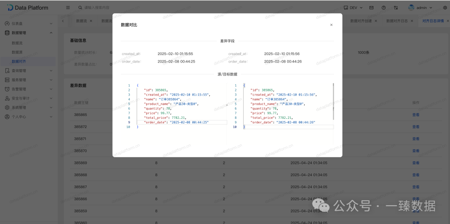Toggle the sidebar with the hamburger icon

tap(68, 8)
